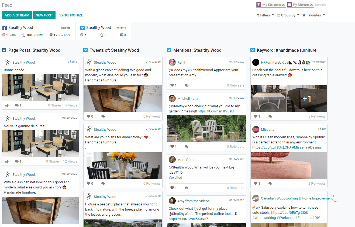Screen dimensions: 355x227
Task: Click the Add a Stream button
Action: [x=17, y=15]
